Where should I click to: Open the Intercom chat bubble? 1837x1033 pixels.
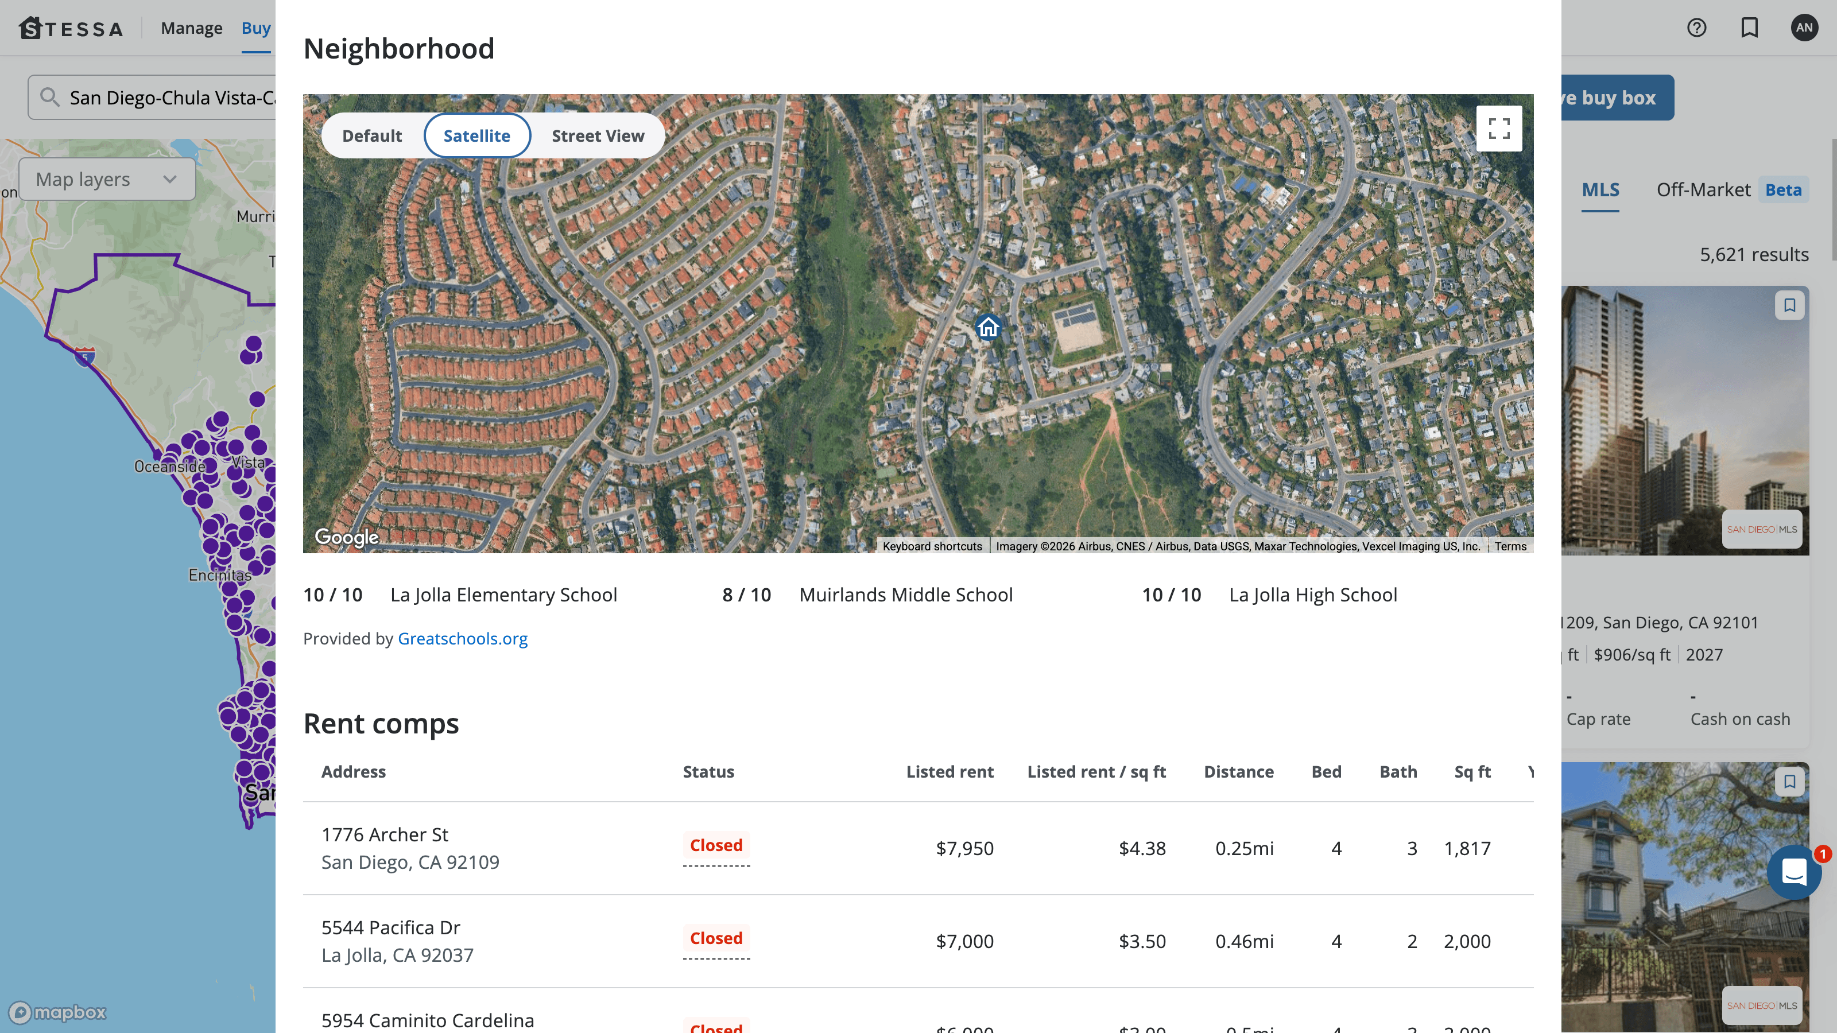tap(1794, 872)
